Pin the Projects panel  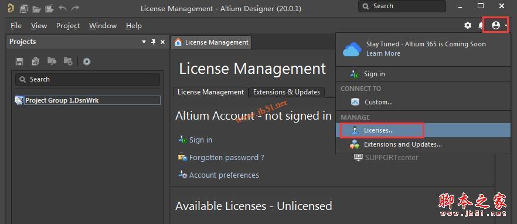click(153, 42)
